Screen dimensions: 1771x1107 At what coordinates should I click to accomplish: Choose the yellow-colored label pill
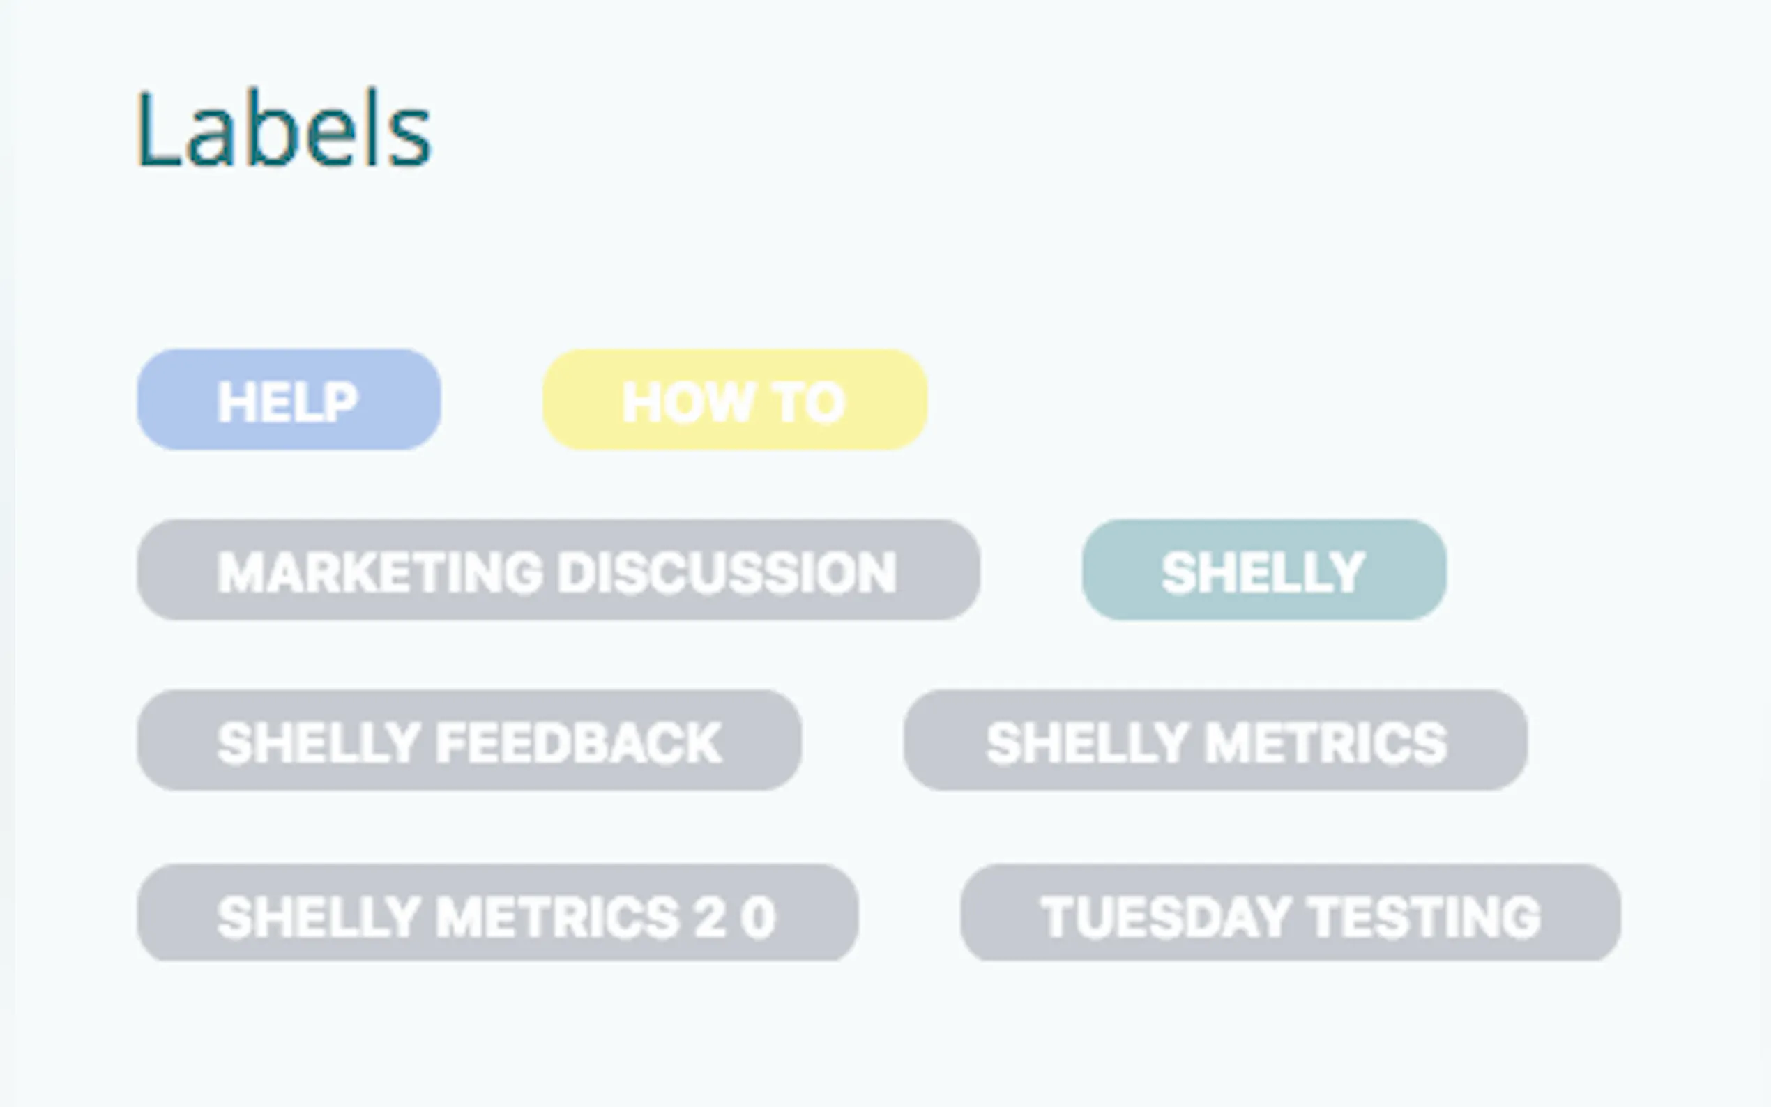pos(734,399)
